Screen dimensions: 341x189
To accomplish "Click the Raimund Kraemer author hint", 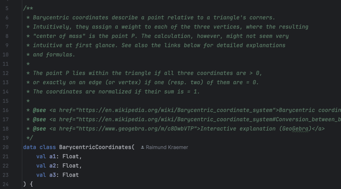I will (x=167, y=147).
